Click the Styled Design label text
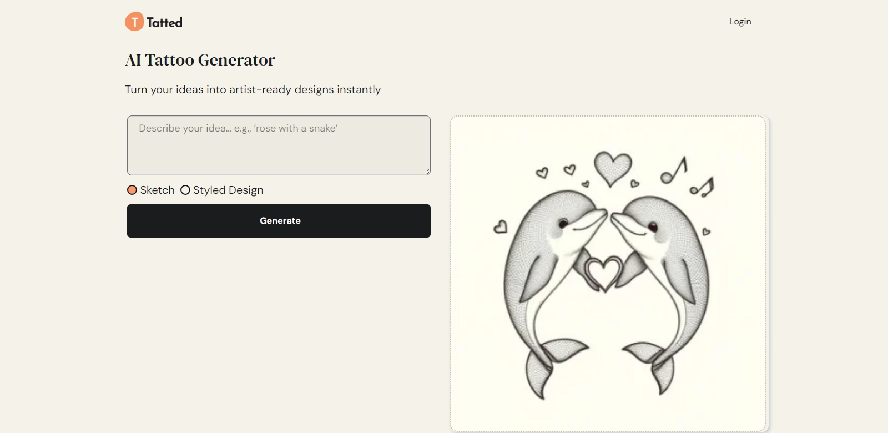Screen dimensions: 888x433 click(228, 190)
